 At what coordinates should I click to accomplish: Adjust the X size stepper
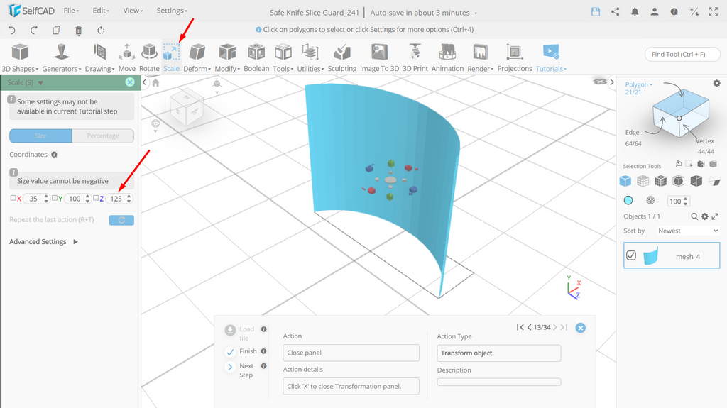46,199
